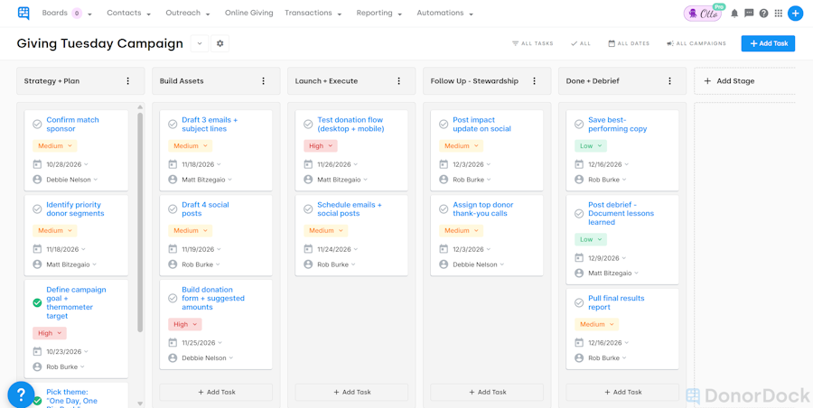Expand the board name selector chevron
This screenshot has height=408, width=813.
(200, 43)
